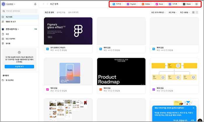Go forward with the right arrow

(x=47, y=4)
